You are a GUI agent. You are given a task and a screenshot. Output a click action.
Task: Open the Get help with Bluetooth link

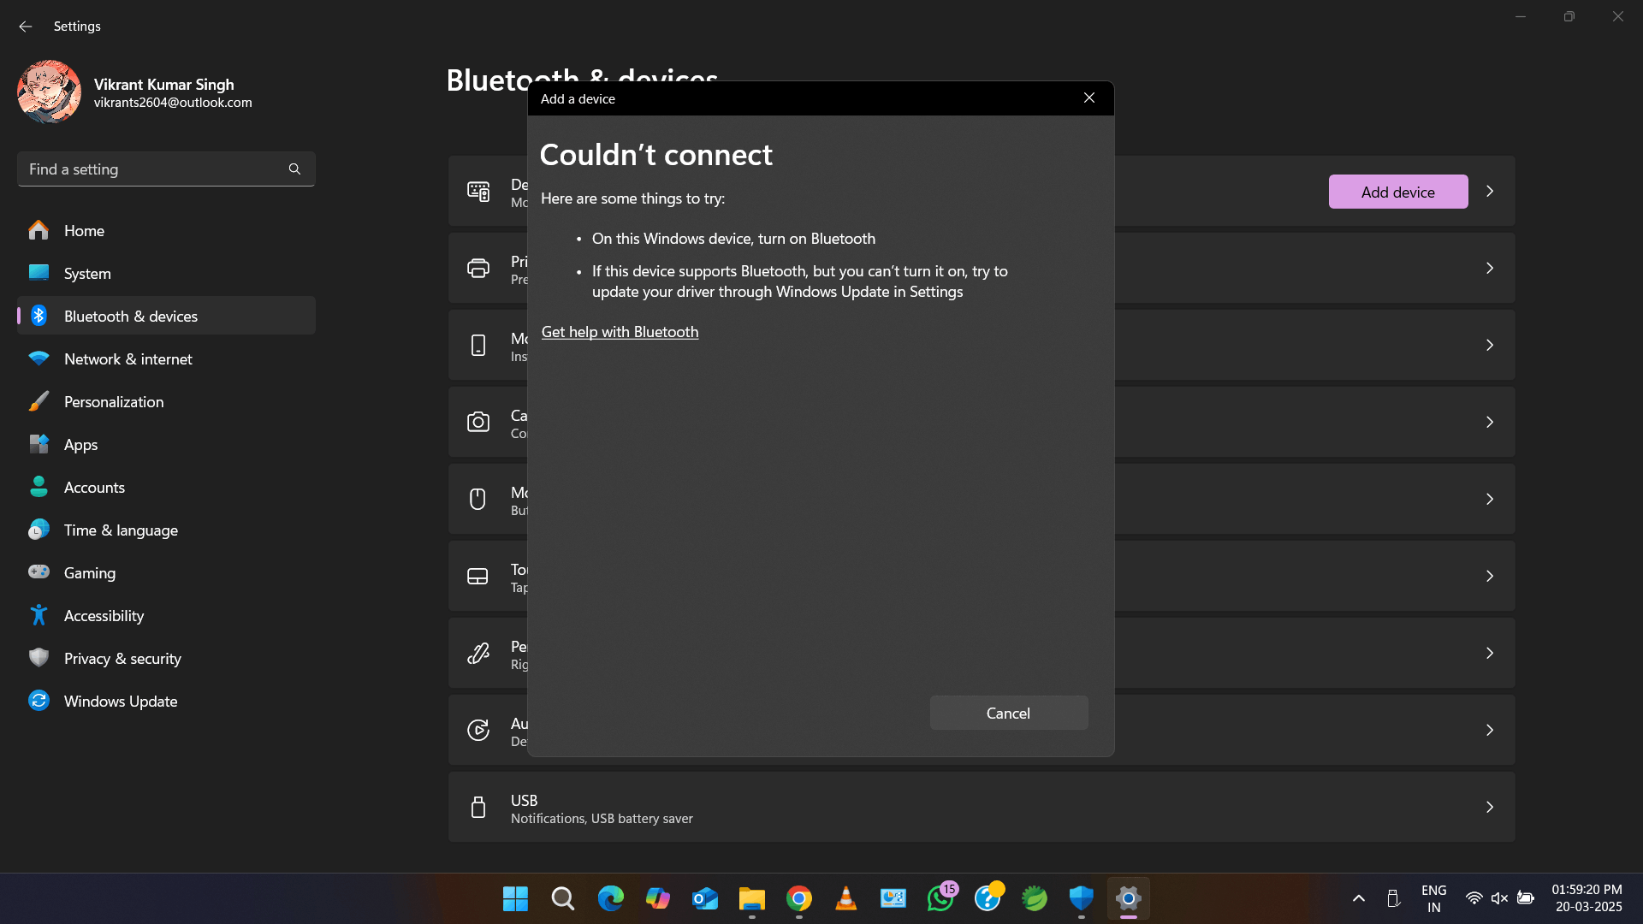(x=620, y=332)
